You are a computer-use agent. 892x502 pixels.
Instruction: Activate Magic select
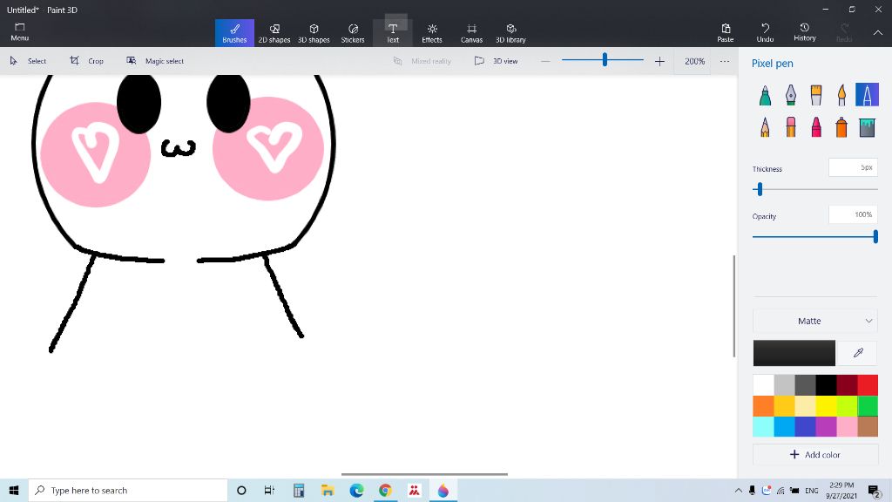[x=155, y=61]
